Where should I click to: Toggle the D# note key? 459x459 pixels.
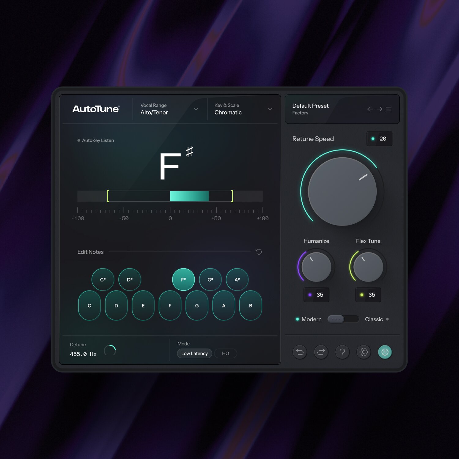pyautogui.click(x=130, y=279)
